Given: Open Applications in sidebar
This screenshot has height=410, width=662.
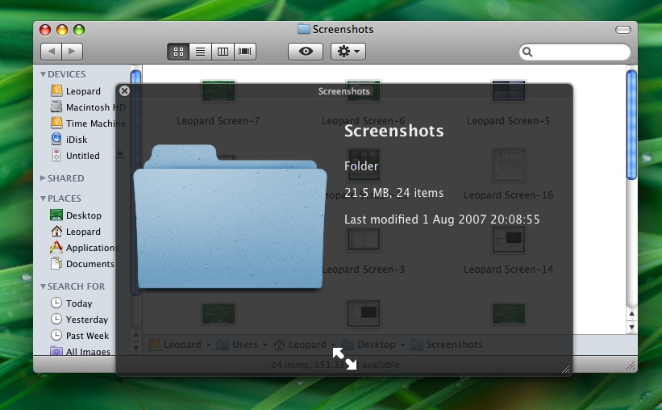Looking at the screenshot, I should (85, 247).
